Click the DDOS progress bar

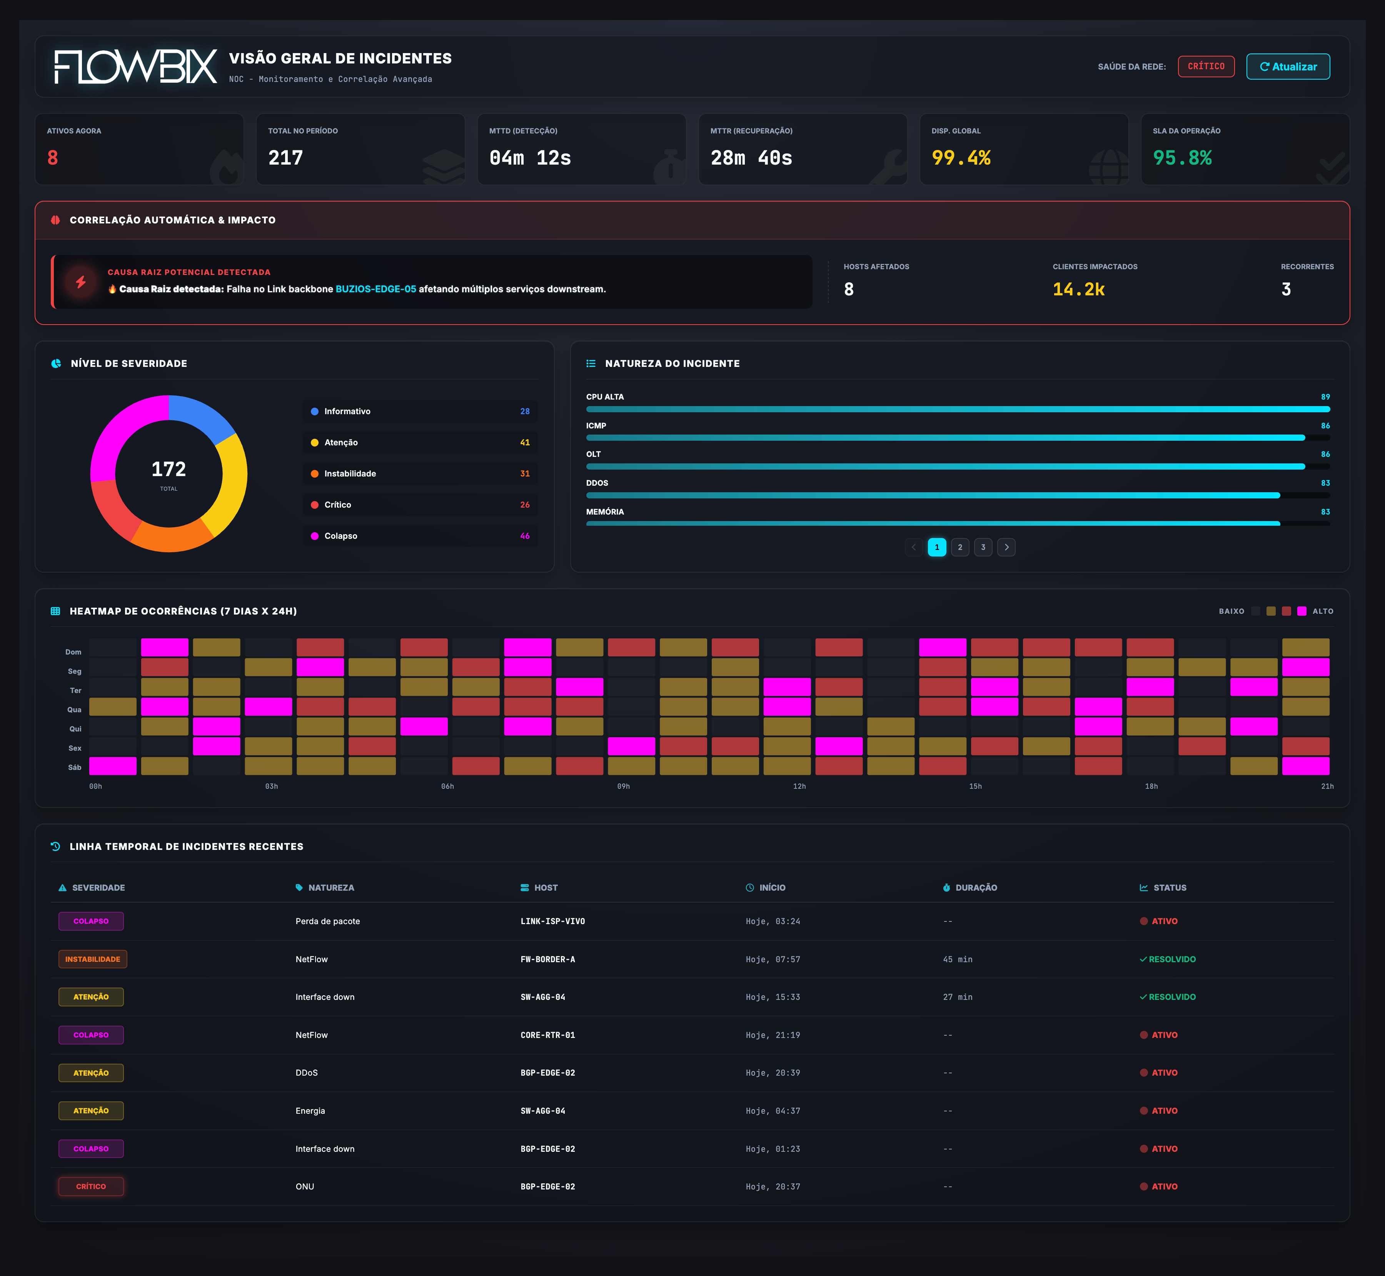click(x=958, y=495)
